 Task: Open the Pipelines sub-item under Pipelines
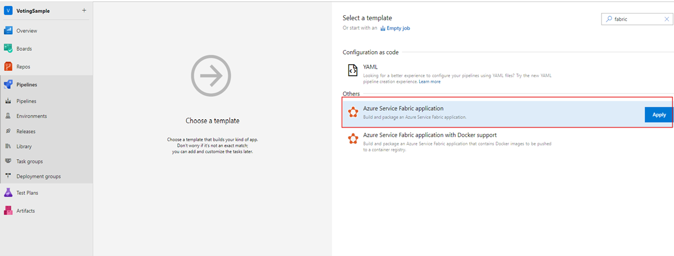click(x=26, y=101)
